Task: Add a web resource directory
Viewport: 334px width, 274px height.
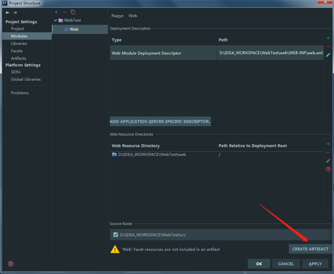Action: [x=328, y=144]
